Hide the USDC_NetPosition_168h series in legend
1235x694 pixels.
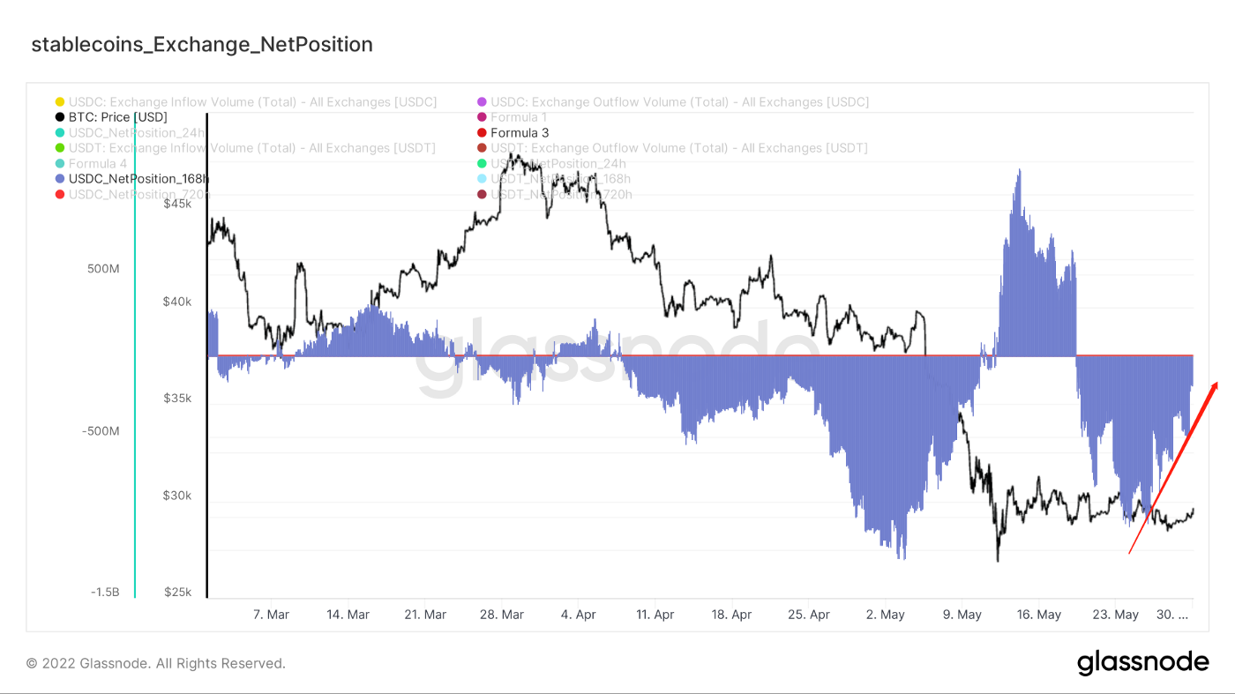click(x=138, y=179)
